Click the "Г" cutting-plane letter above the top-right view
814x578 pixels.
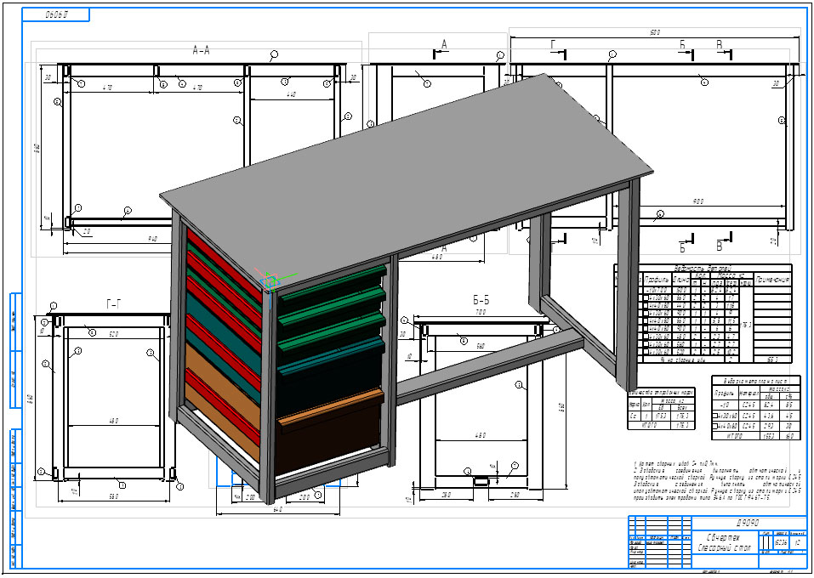553,45
